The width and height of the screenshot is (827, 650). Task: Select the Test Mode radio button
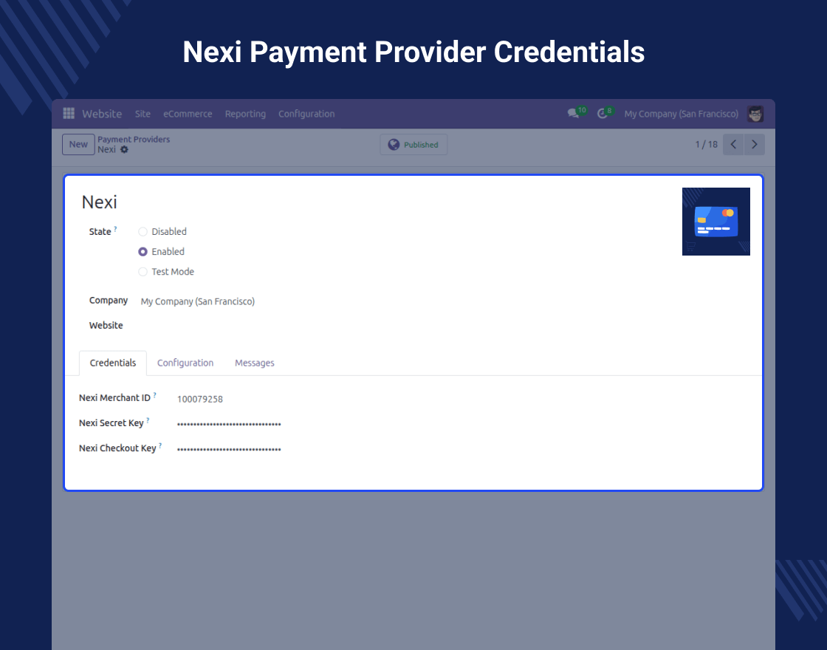tap(143, 272)
